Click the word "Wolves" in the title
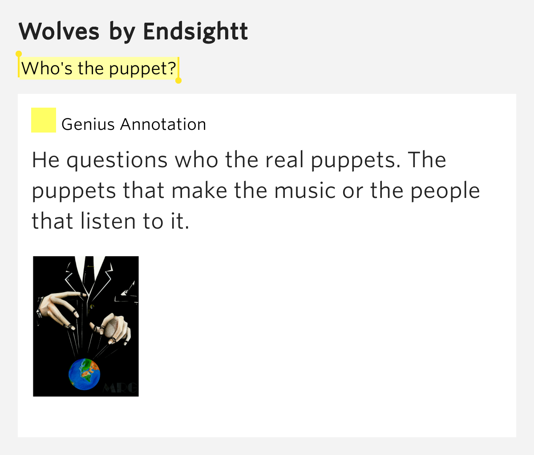 59,32
